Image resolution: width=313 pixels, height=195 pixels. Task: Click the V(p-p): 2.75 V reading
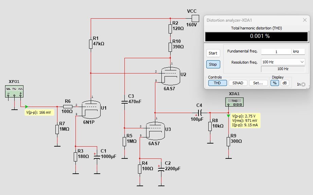pyautogui.click(x=244, y=116)
